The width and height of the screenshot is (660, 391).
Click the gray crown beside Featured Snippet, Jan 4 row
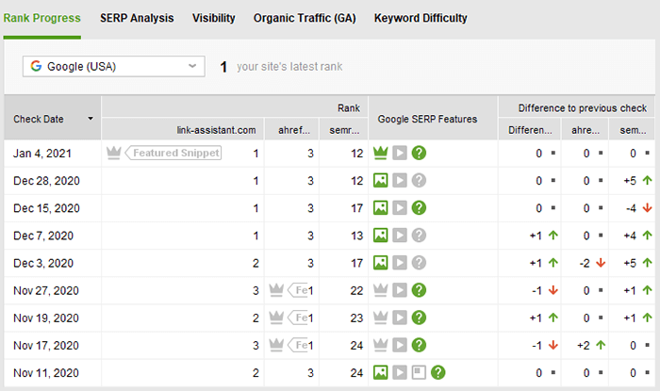pyautogui.click(x=114, y=153)
